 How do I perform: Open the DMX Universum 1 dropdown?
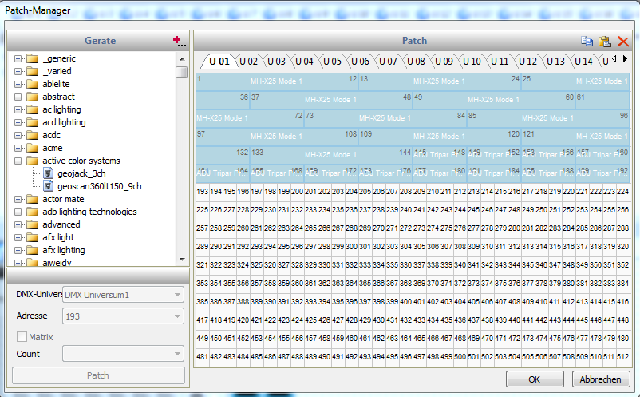pos(123,295)
